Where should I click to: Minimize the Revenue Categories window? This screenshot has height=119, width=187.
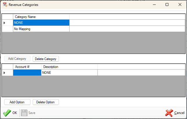tap(154, 5)
